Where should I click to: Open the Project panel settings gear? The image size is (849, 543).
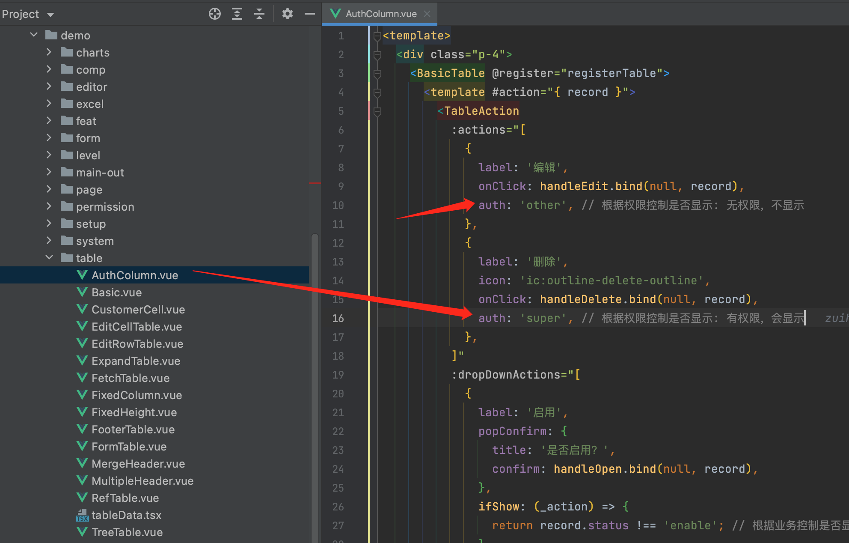coord(287,13)
